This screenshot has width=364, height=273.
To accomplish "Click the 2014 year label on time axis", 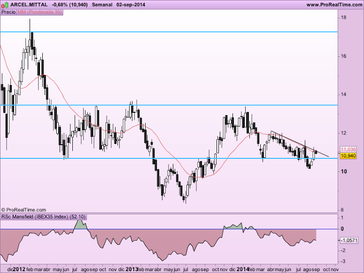I will 243,269.
